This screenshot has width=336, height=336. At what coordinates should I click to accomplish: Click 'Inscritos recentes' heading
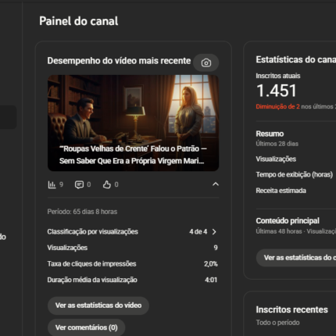(x=291, y=309)
